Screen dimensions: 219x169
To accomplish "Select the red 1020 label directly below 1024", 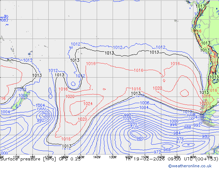I will (x=83, y=119).
